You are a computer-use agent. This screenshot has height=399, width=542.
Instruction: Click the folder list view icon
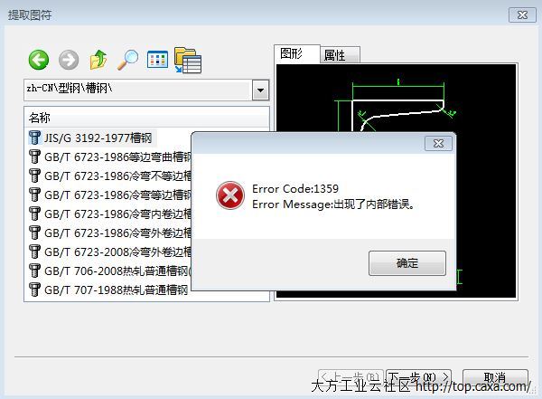tap(188, 60)
